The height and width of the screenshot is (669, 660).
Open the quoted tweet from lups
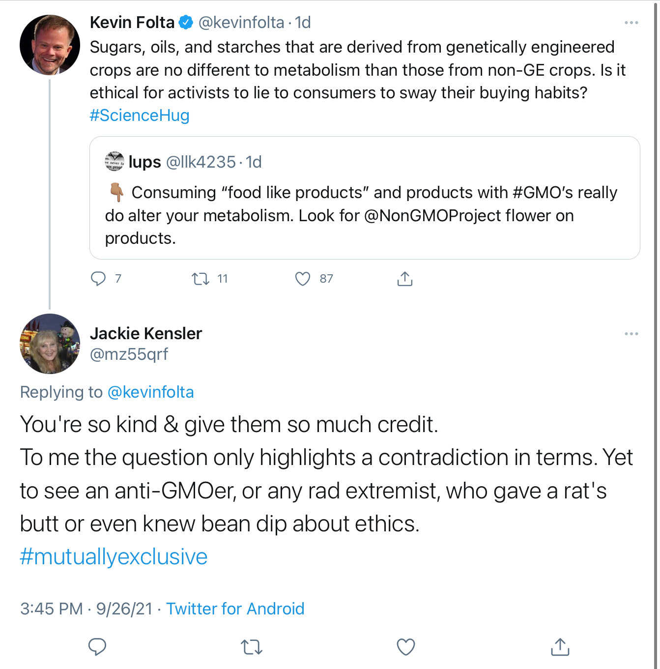coord(365,198)
